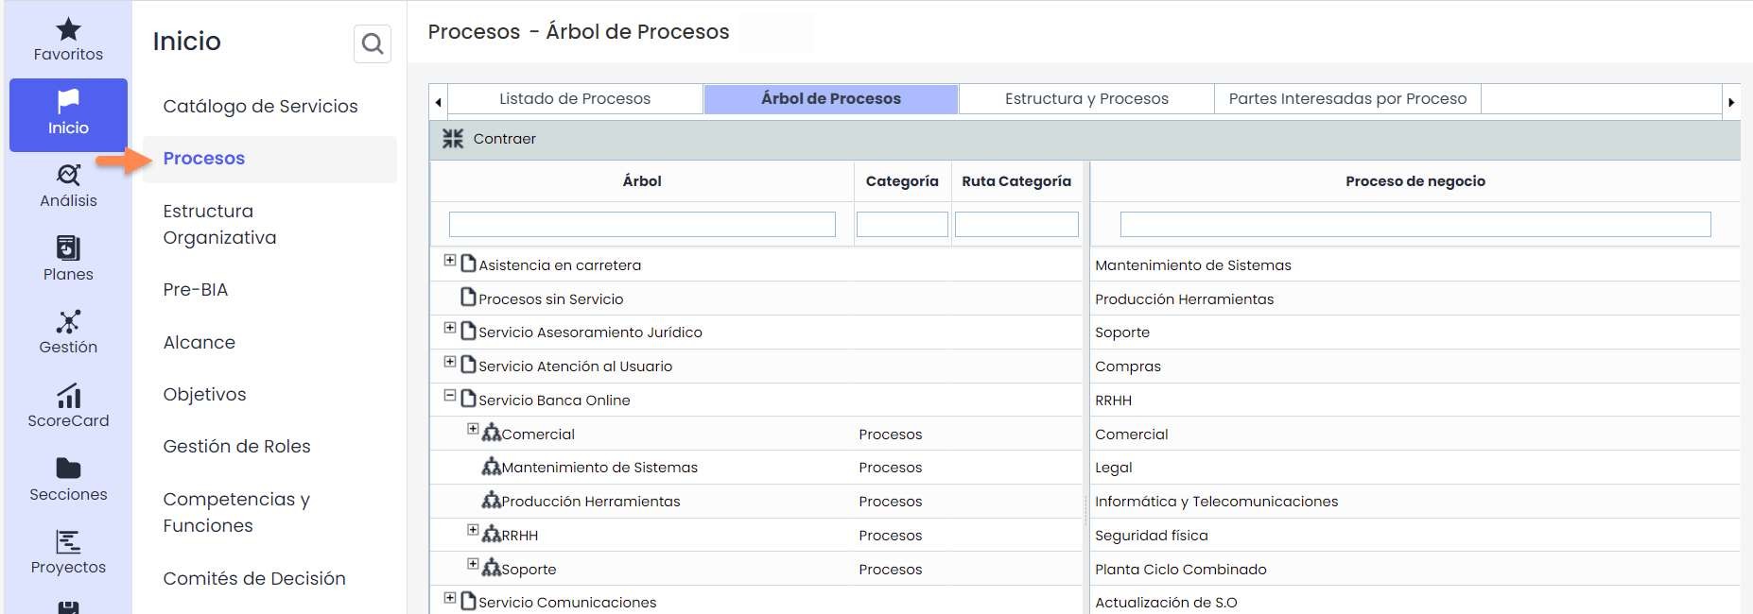
Task: Expand the Comercial process node
Action: (x=473, y=430)
